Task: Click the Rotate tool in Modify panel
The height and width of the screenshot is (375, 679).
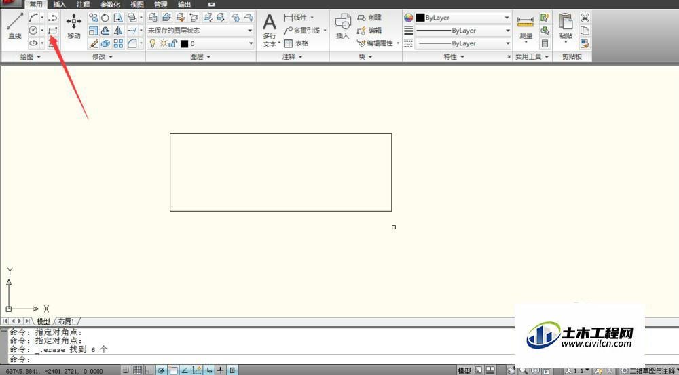Action: [x=105, y=18]
